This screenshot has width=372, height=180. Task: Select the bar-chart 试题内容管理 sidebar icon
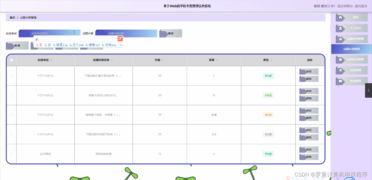(x=340, y=39)
